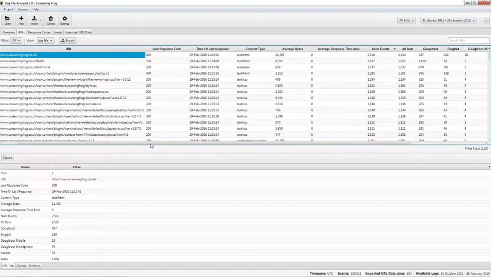The width and height of the screenshot is (492, 277).
Task: Select the contact-form-7 styles.css row
Action: click(x=244, y=135)
